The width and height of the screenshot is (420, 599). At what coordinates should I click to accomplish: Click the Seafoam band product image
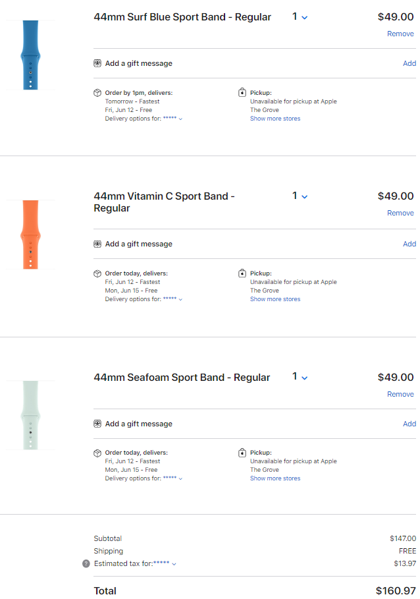pos(30,415)
